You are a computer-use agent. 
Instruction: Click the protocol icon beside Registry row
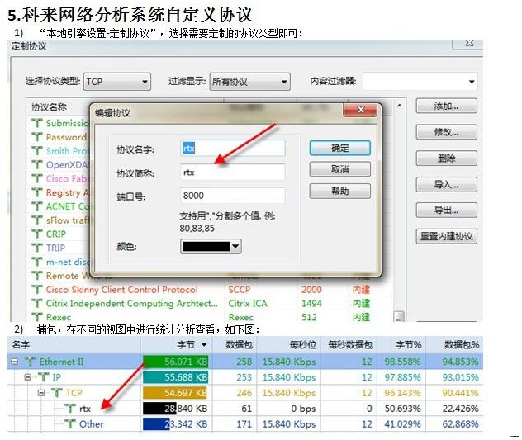pos(37,192)
